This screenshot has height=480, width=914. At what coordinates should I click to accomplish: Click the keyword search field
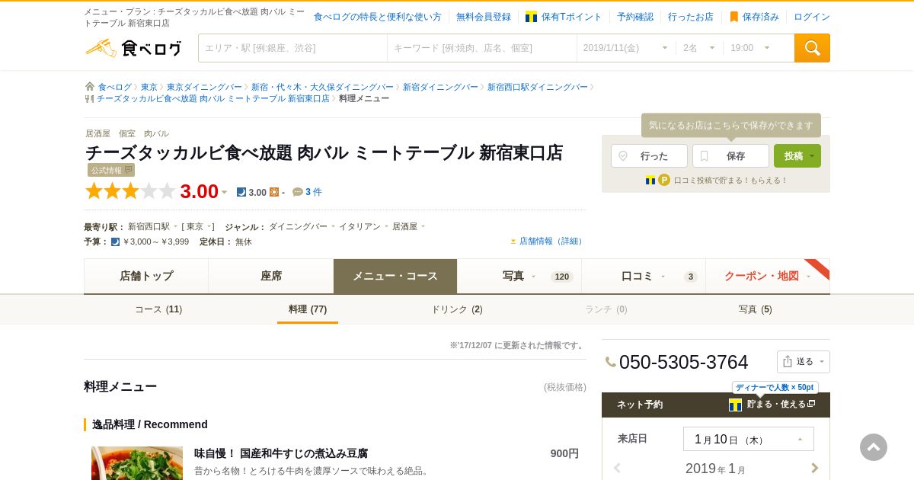coord(482,48)
